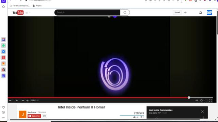Click the pentagon icon in browser sidebar

coord(3,7)
